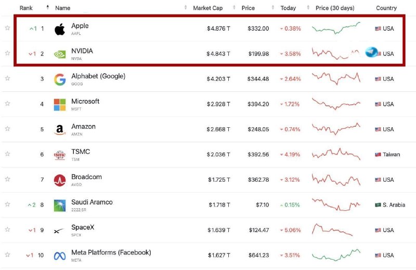Click the Broadcom red logo
Viewport: 416px width, 270px height.
point(60,180)
